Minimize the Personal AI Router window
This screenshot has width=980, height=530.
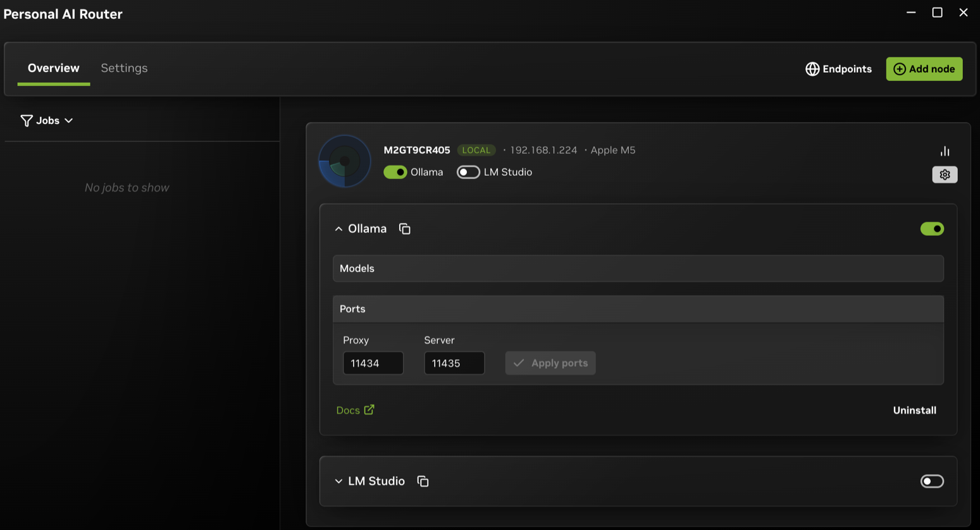point(911,13)
